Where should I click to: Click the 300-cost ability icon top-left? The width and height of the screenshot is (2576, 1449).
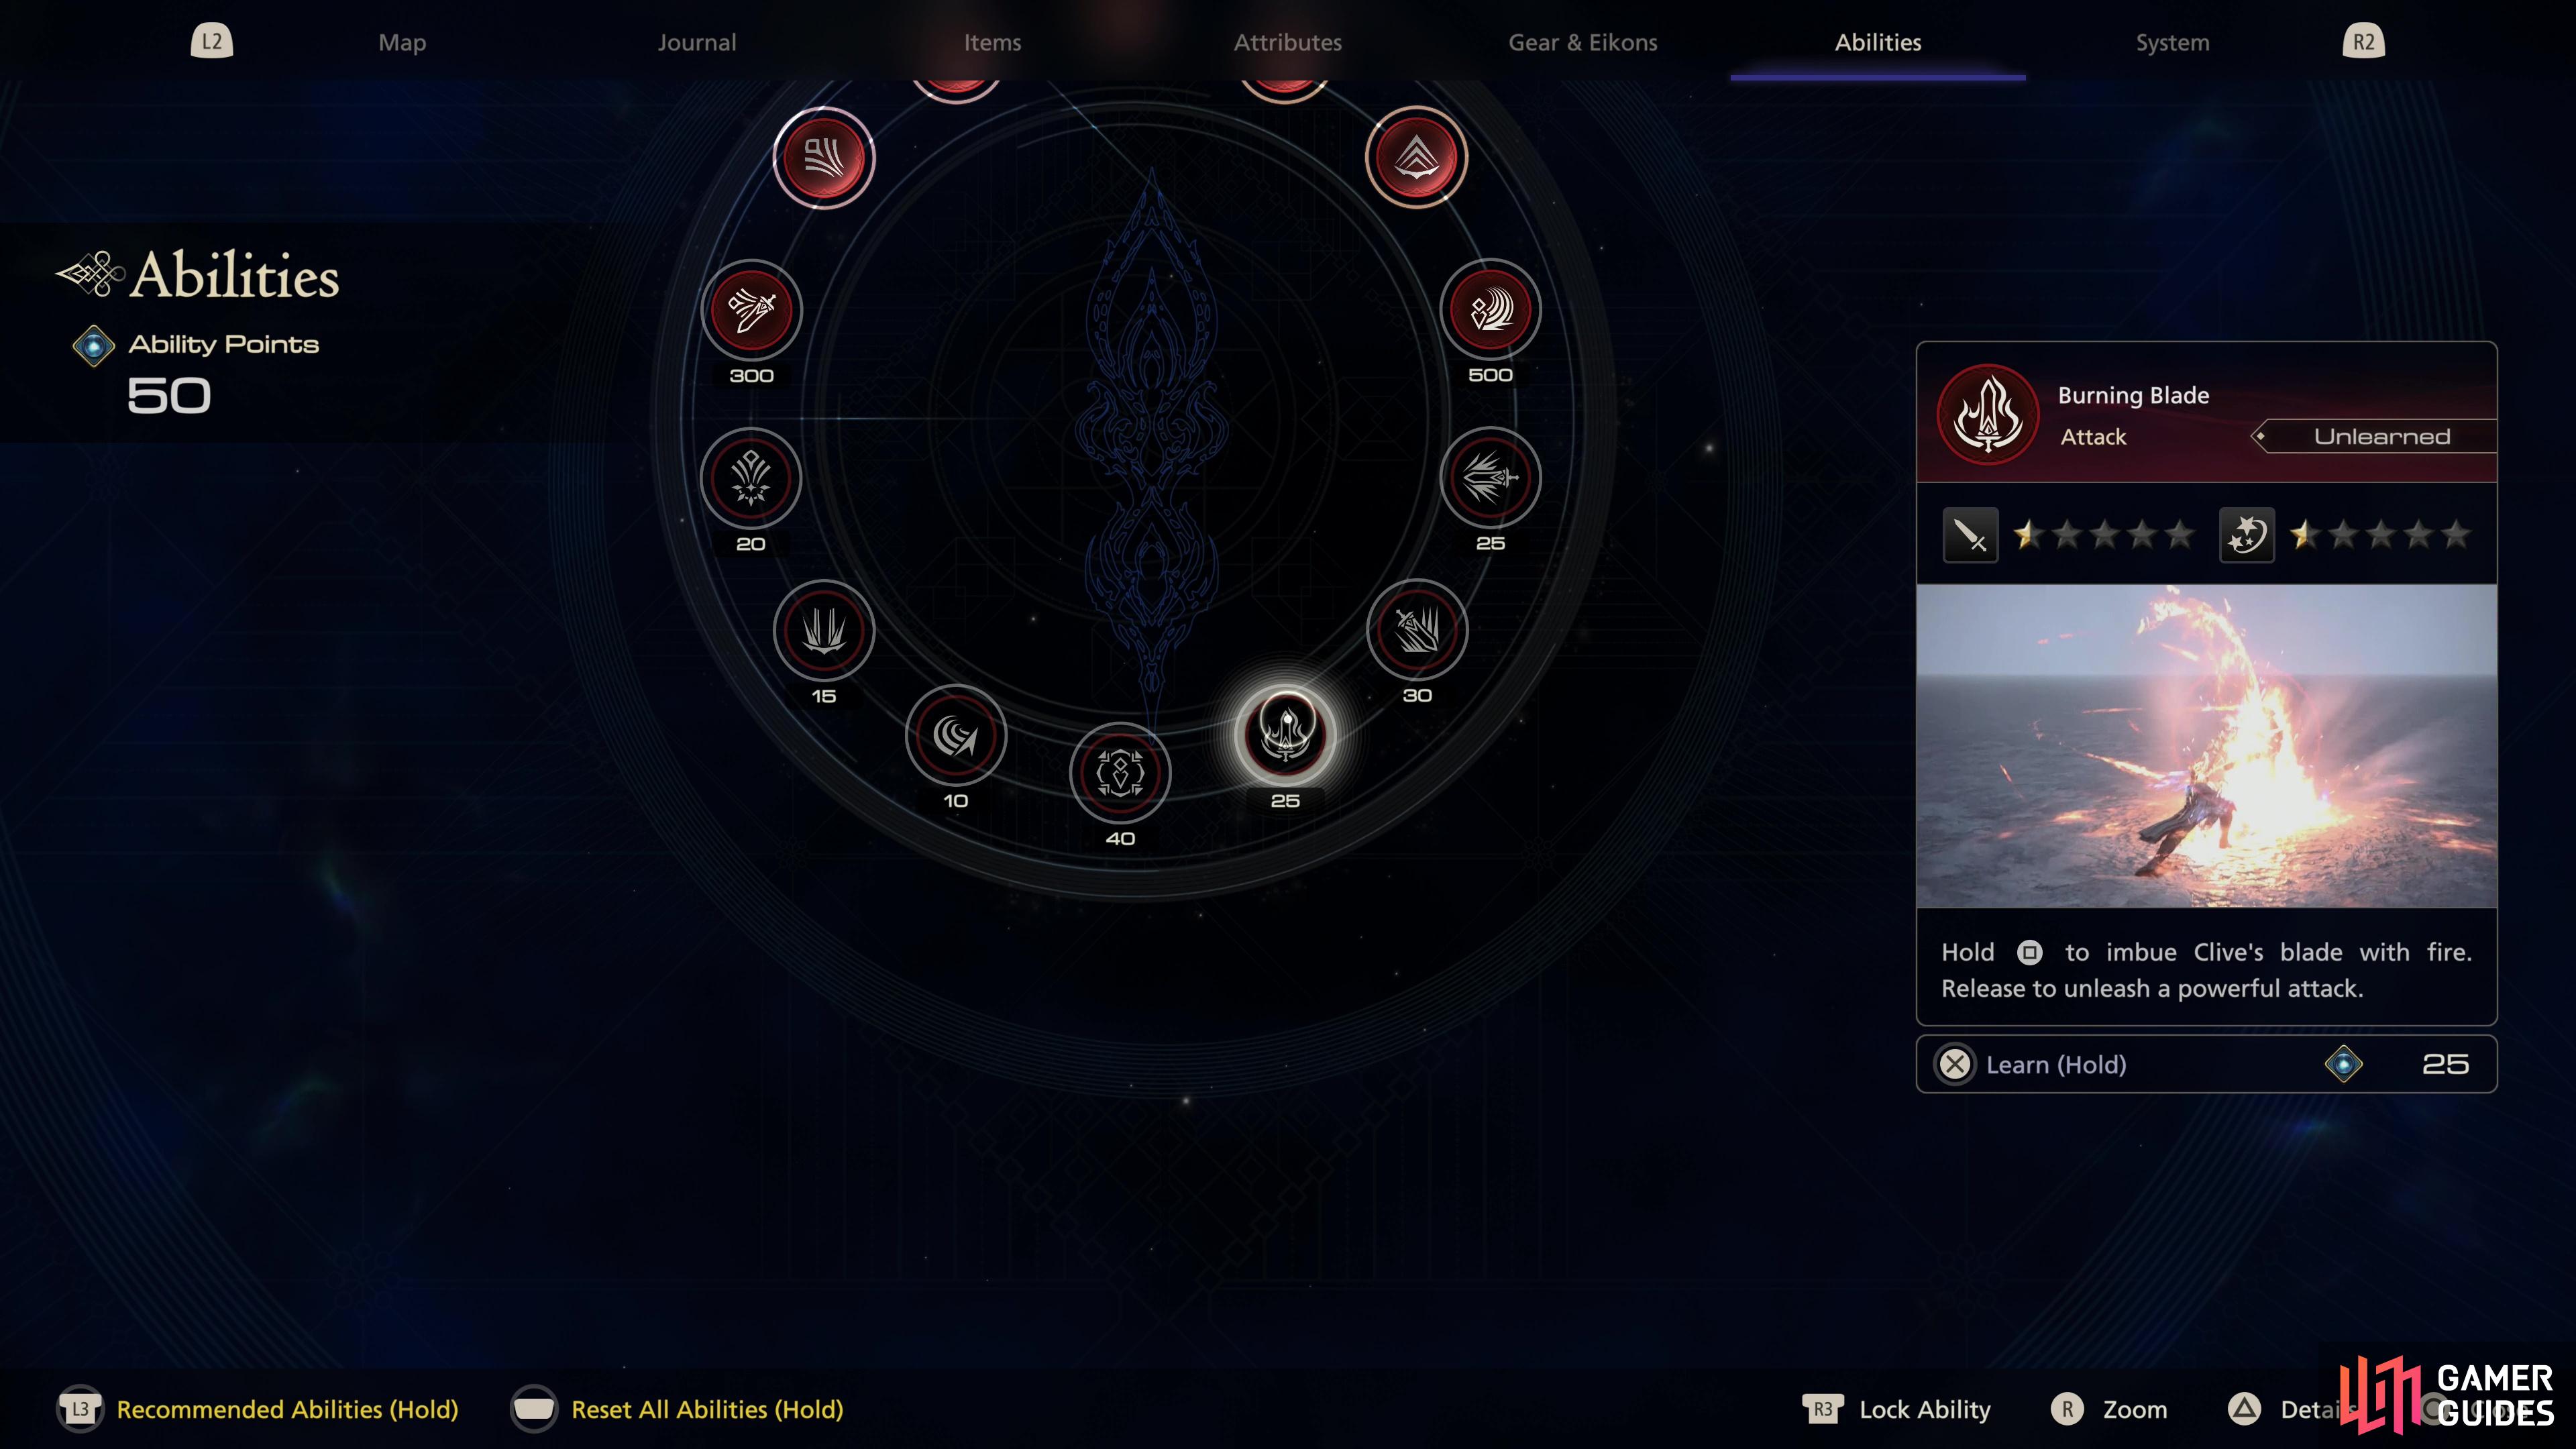pos(749,311)
